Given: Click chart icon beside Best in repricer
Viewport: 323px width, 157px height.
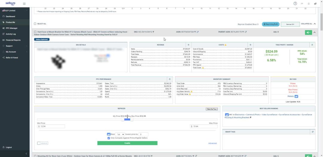Looking at the screenshot, I should [x=109, y=134].
